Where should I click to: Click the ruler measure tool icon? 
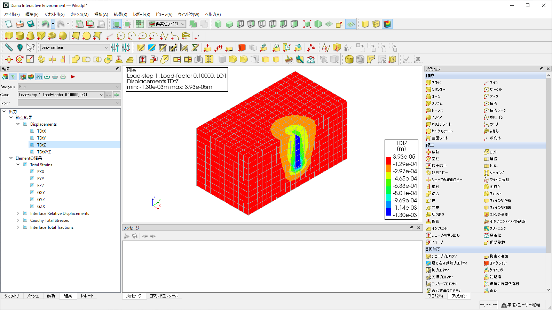[x=9, y=48]
